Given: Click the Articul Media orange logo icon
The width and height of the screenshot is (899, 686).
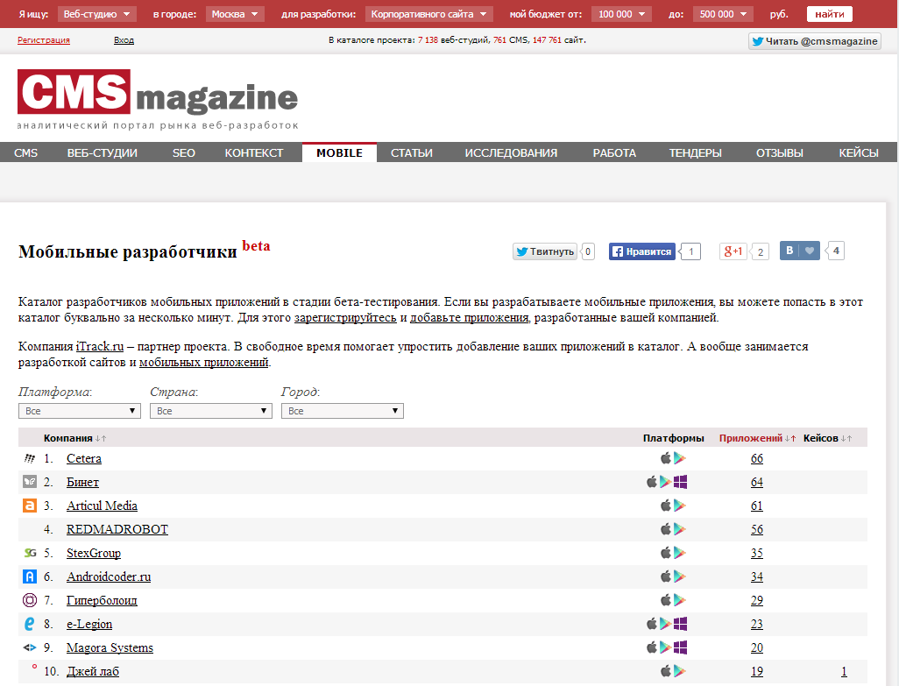Looking at the screenshot, I should pyautogui.click(x=29, y=506).
